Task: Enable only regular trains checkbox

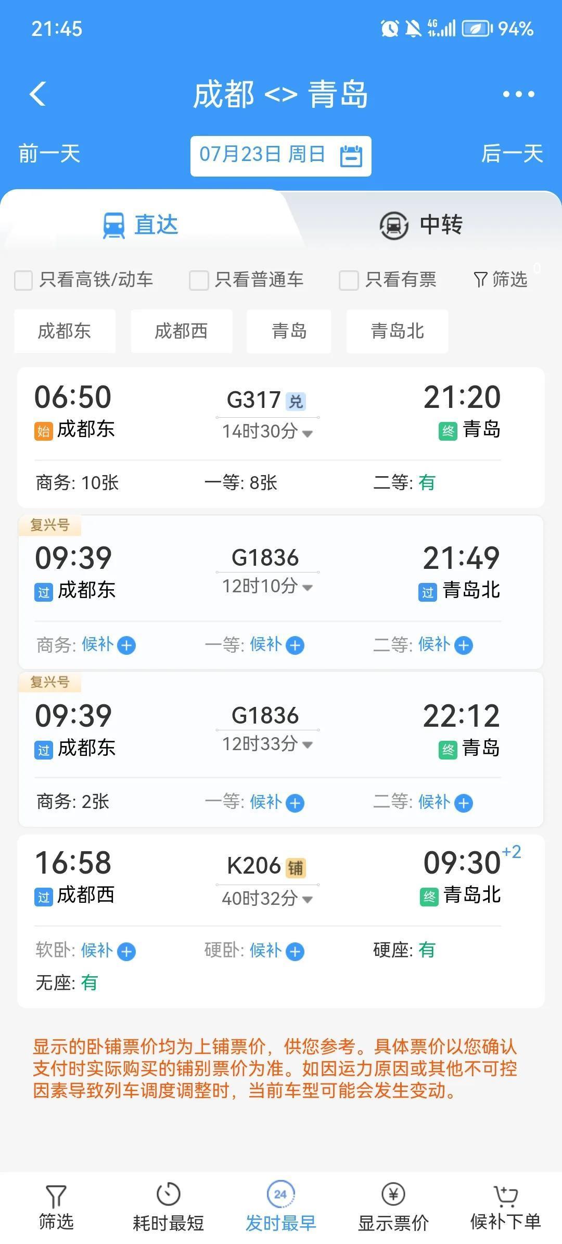Action: [x=199, y=280]
